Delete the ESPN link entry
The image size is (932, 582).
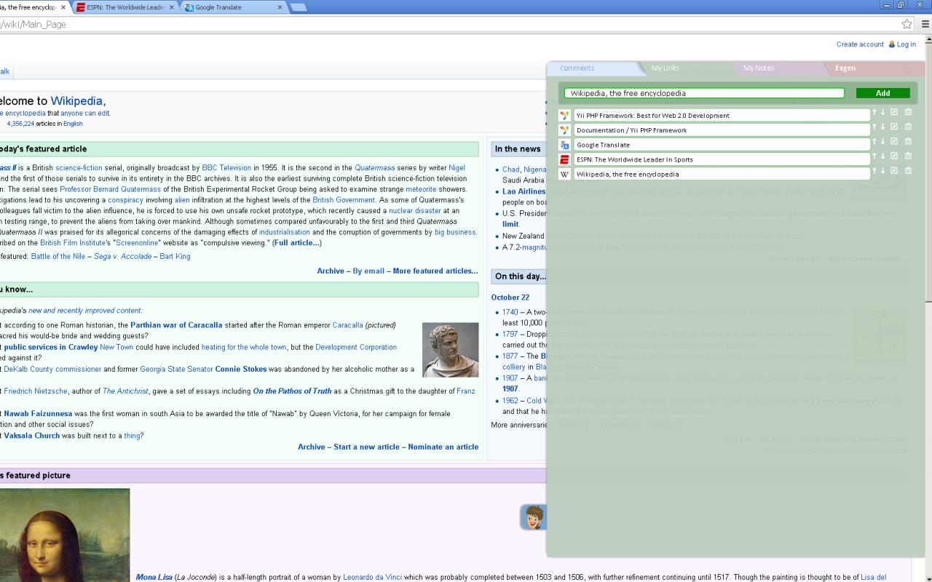click(x=908, y=156)
